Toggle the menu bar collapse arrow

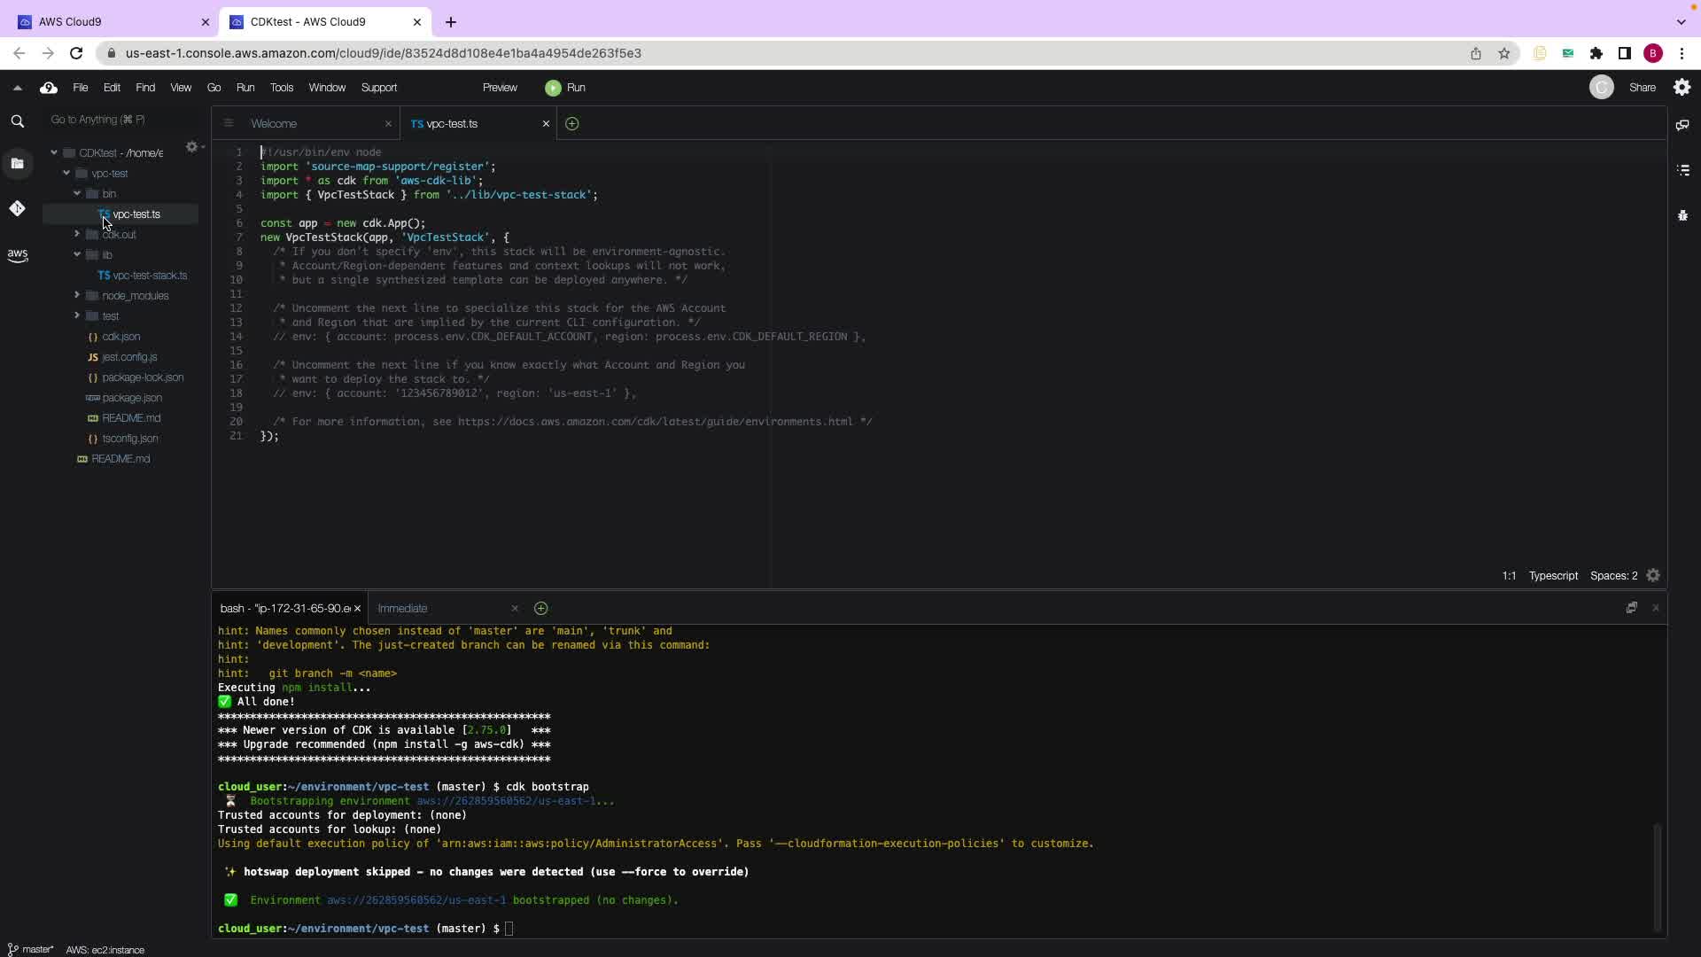(x=17, y=88)
